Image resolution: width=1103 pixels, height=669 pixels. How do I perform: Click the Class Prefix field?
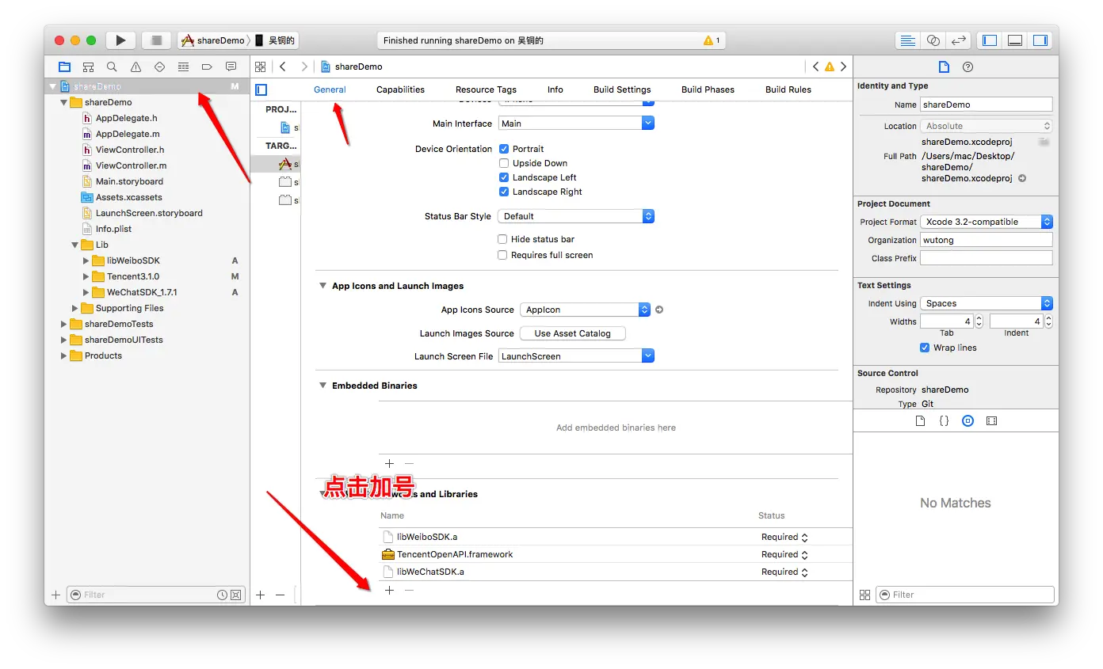(x=987, y=258)
